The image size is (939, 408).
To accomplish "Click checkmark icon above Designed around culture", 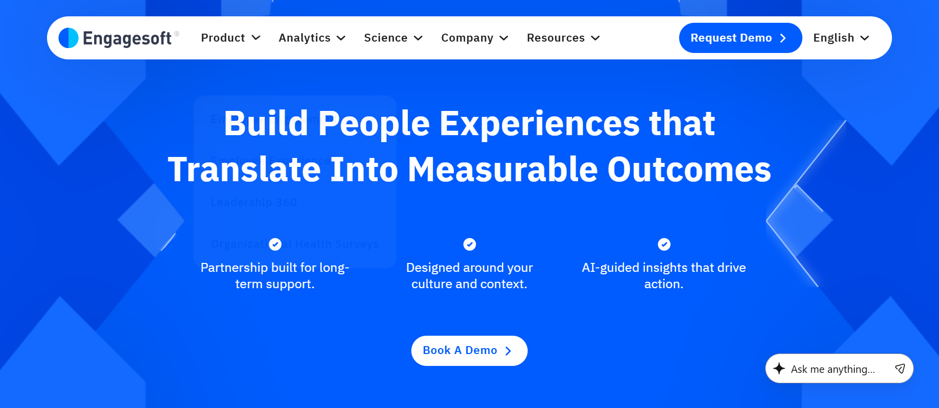I will pyautogui.click(x=470, y=244).
